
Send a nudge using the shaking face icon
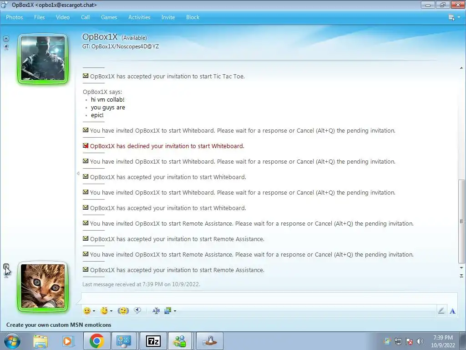[123, 311]
